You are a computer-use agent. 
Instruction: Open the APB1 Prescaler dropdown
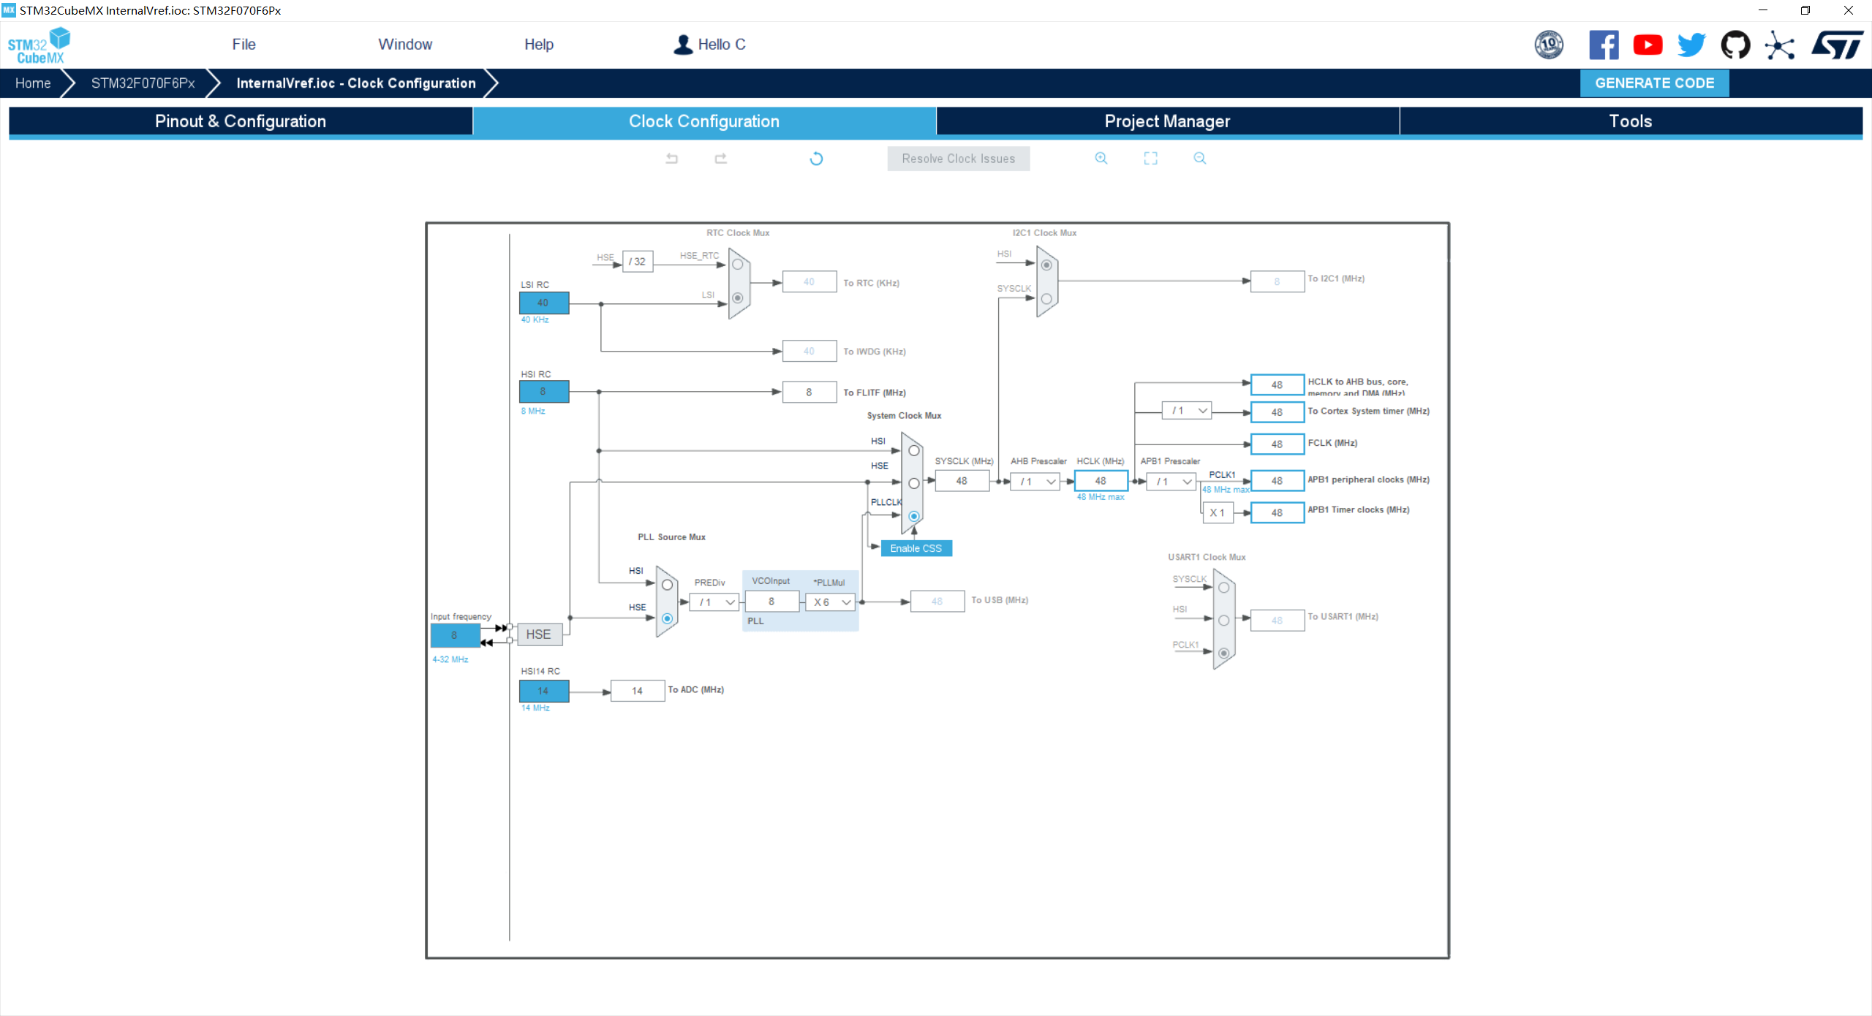pyautogui.click(x=1171, y=482)
